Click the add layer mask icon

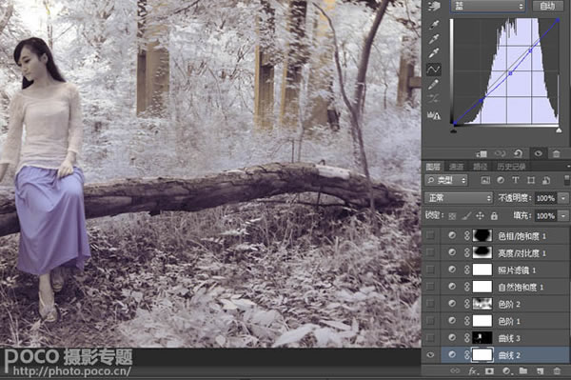click(489, 371)
